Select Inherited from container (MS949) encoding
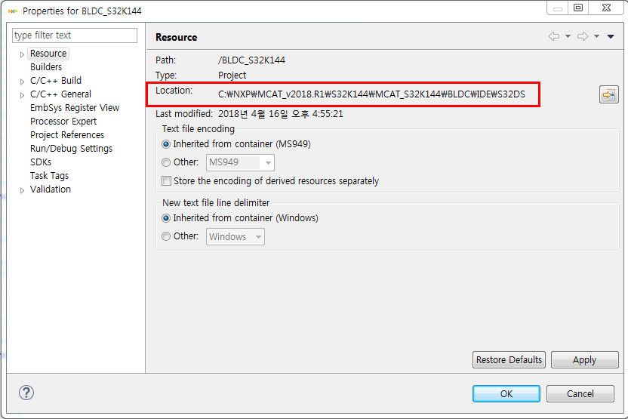The image size is (628, 419). [x=166, y=143]
